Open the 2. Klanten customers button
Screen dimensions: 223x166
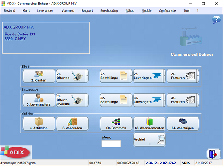39,76
